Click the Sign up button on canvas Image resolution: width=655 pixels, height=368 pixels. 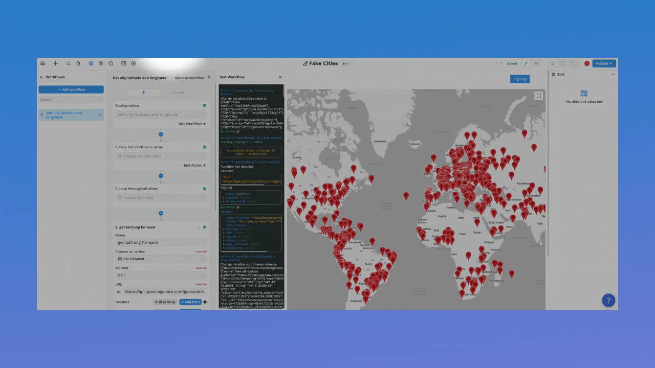[x=520, y=79]
